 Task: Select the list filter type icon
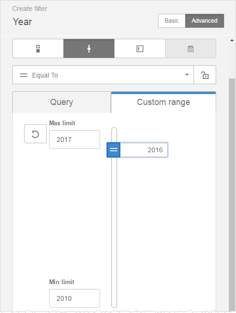coord(38,49)
